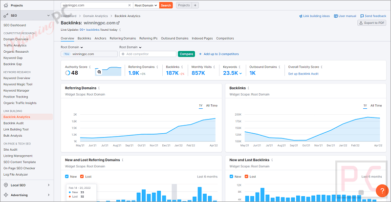The image size is (391, 202).
Task: Click the megaphone icon for Link building ideas
Action: pos(301,16)
